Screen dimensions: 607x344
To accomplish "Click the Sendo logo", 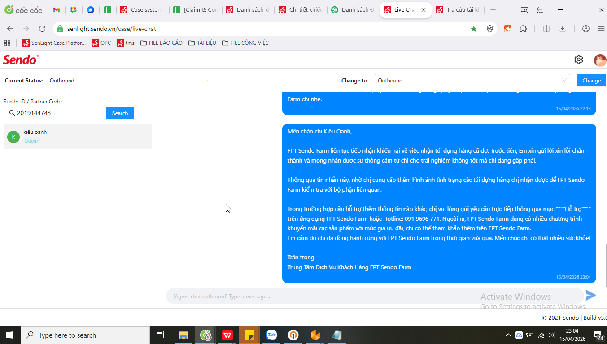I will [21, 60].
